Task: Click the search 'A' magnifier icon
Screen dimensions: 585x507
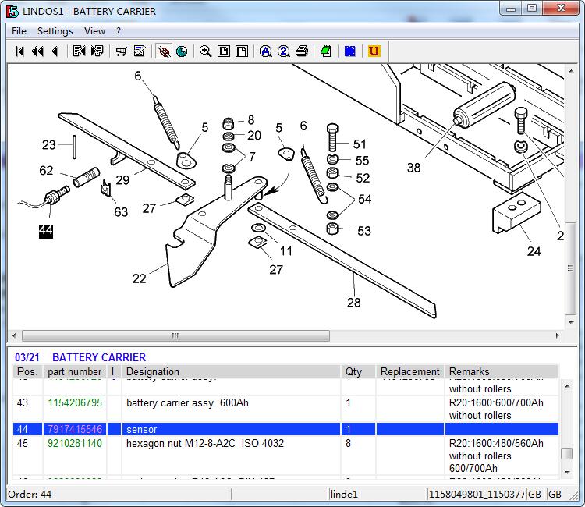Action: coord(266,51)
